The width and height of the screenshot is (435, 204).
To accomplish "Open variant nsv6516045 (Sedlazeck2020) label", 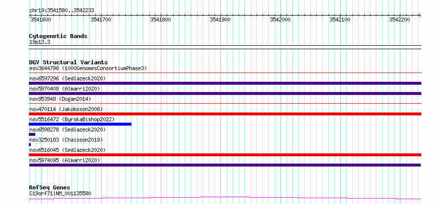I will coord(67,150).
